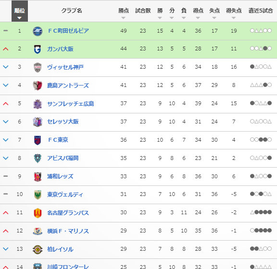
Task: Click the Kashiwa Reysol club crest
Action: [x=38, y=249]
